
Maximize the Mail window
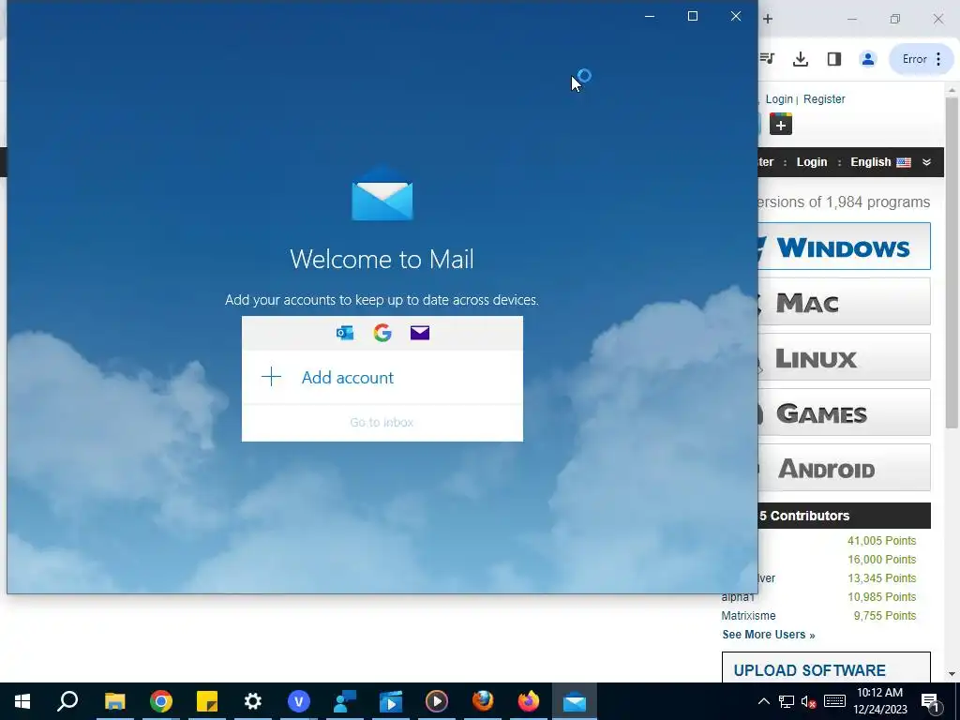693,17
